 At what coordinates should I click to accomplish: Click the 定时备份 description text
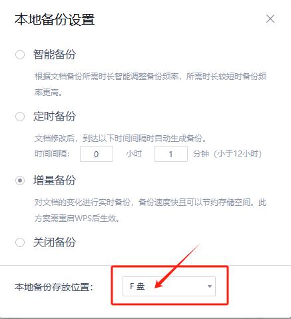pyautogui.click(x=121, y=139)
